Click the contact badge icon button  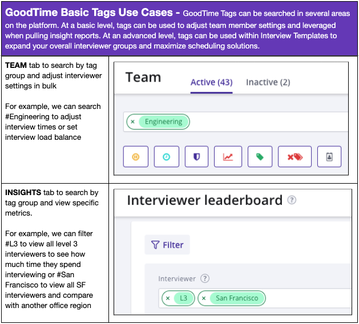point(329,157)
